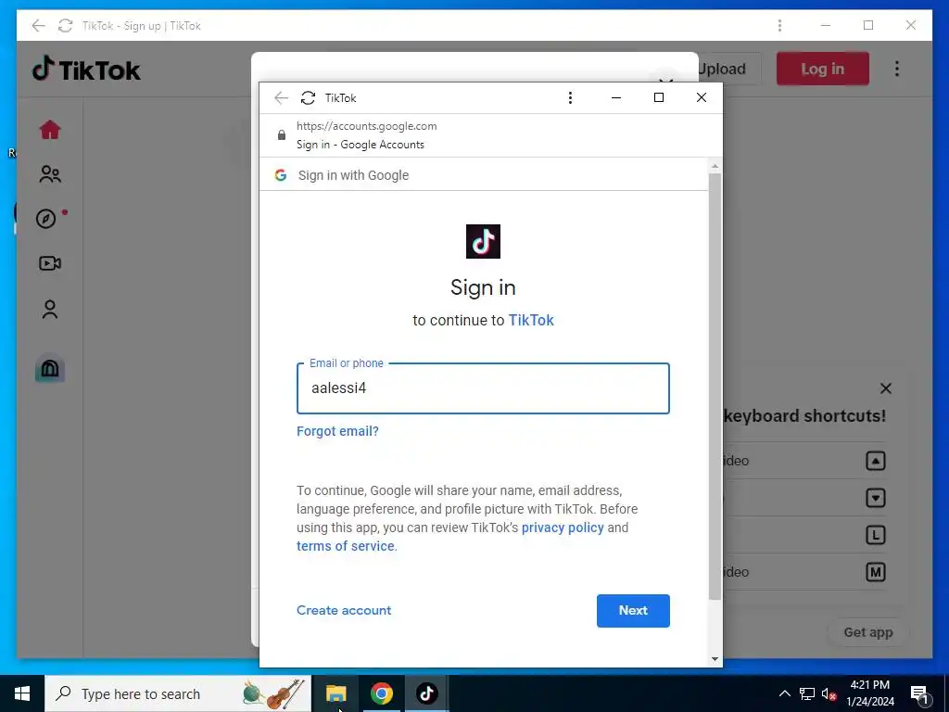Click the taskbar search box
Screen dimensions: 949x712
click(x=178, y=693)
